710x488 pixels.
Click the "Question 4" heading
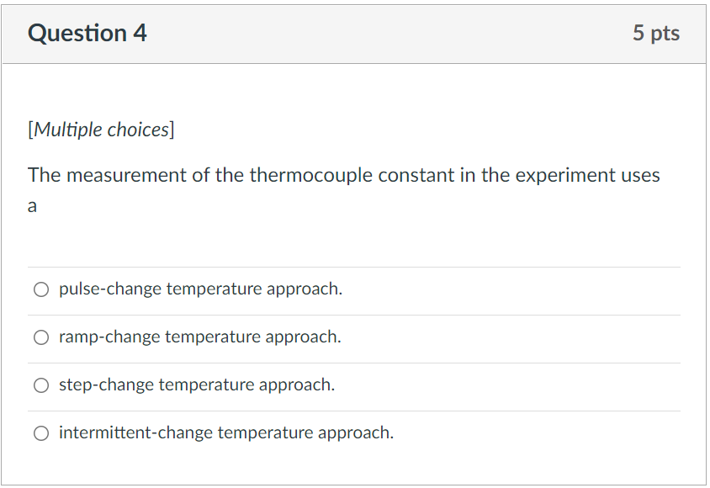[x=87, y=33]
